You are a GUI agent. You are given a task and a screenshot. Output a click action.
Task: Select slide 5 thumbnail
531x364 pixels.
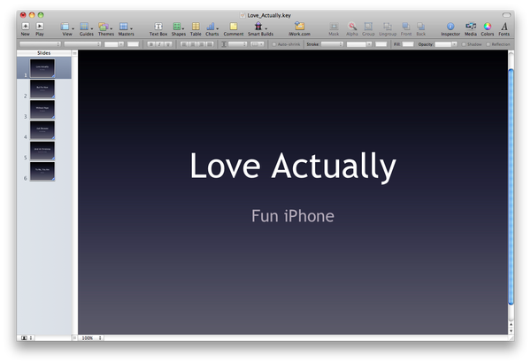(42, 151)
